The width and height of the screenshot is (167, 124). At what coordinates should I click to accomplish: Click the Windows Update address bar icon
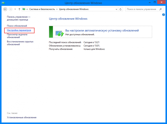(x=24, y=9)
